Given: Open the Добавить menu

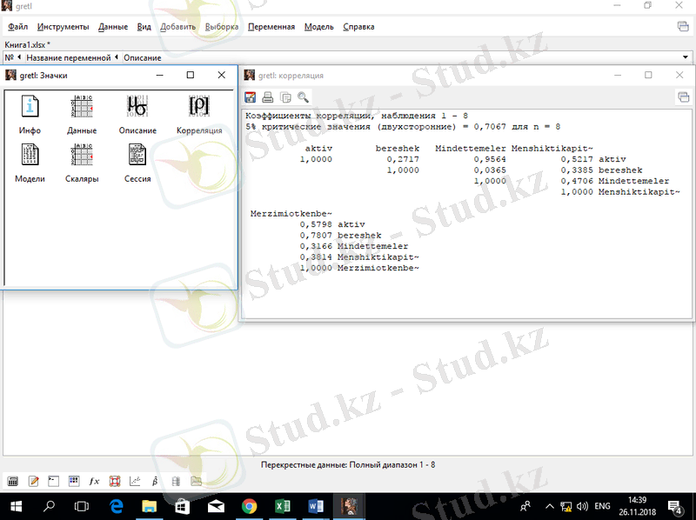Looking at the screenshot, I should (x=177, y=27).
